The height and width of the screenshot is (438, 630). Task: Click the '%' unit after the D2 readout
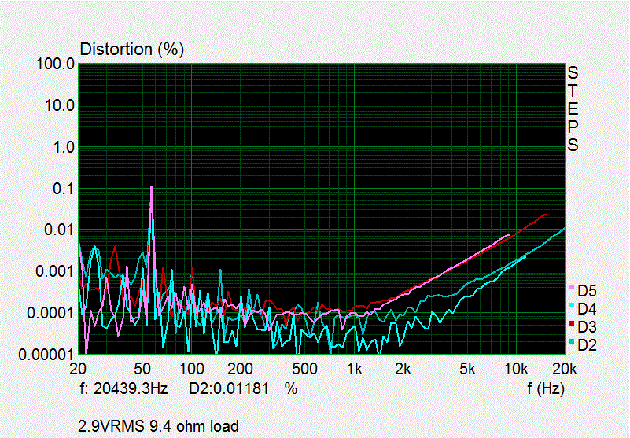291,388
